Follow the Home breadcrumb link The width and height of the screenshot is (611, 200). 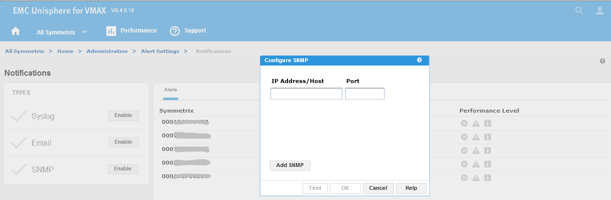[65, 51]
